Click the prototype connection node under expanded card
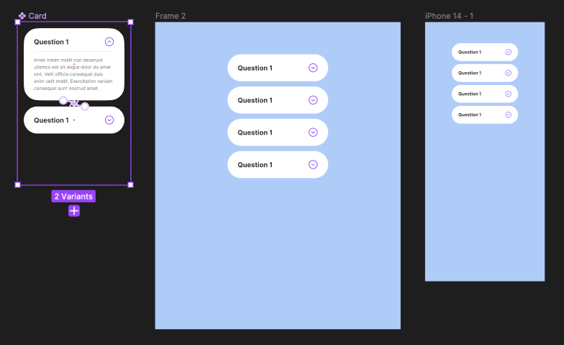 (x=63, y=101)
